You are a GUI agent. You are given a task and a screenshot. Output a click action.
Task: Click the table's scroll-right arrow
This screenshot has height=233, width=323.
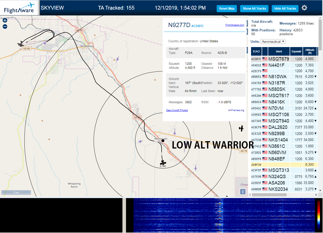coord(316,195)
